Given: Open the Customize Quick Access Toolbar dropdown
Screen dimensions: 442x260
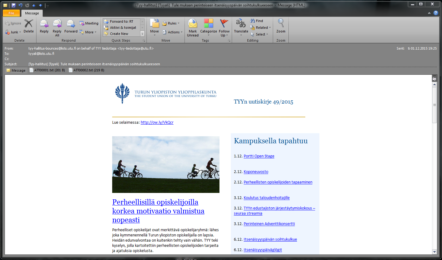Looking at the screenshot, I should click(x=48, y=6).
